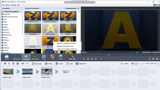Open Vitesse speed settings
Screen dimensions: 160x90
[x=48, y=63]
